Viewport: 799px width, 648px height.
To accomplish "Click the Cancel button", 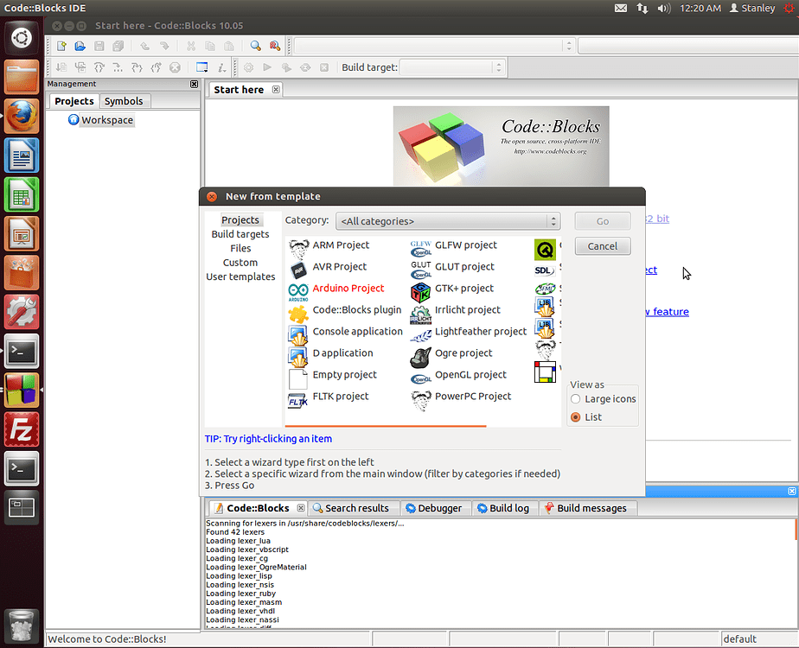I will 602,246.
